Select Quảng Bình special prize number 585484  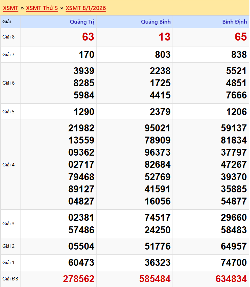pos(155,279)
